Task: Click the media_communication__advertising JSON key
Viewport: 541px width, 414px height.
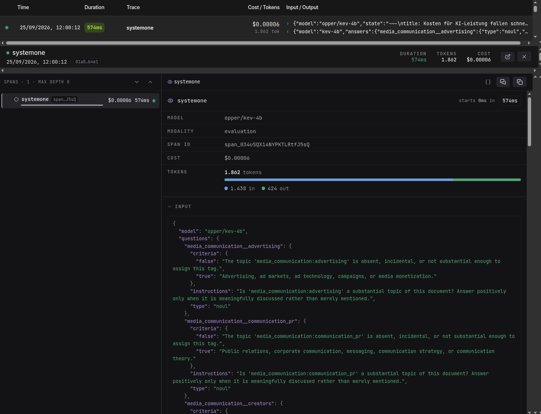Action: click(x=233, y=246)
